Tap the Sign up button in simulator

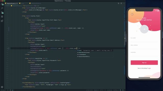[144, 63]
